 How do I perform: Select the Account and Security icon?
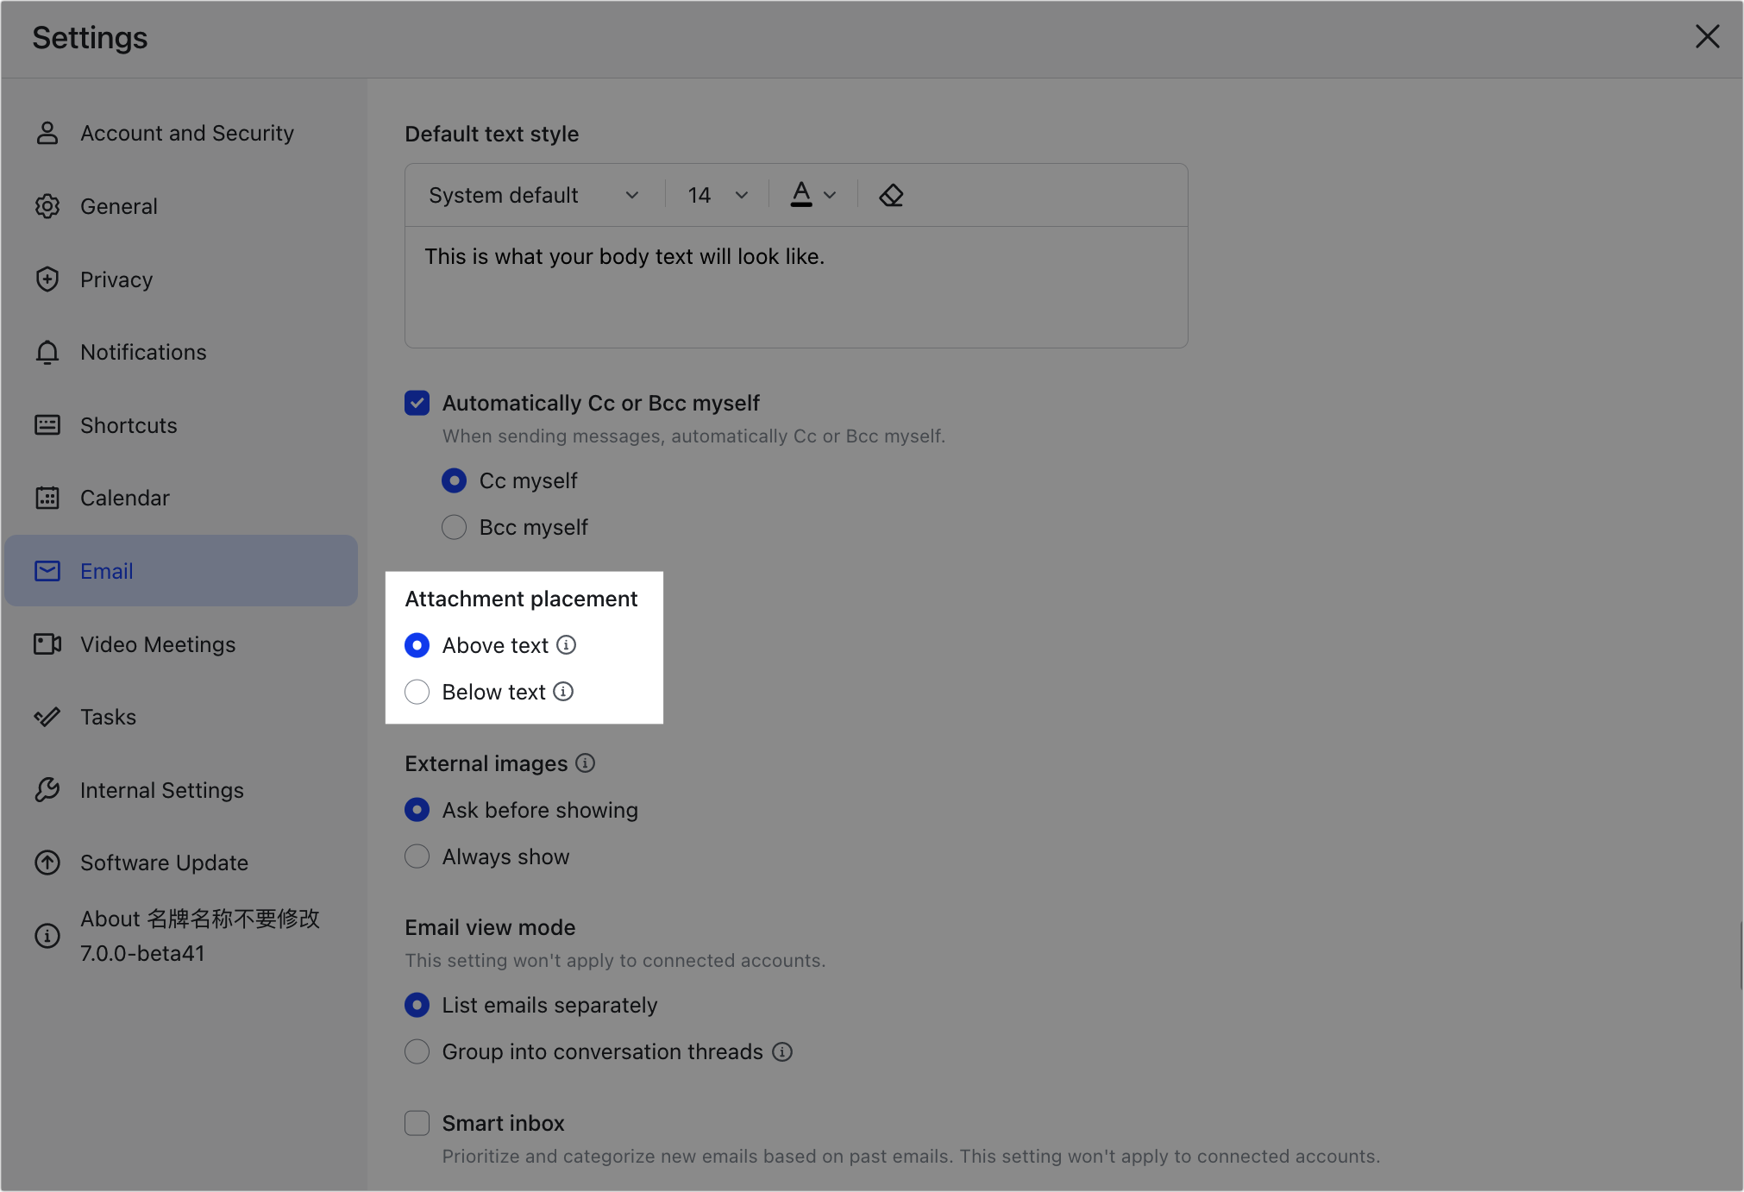[47, 133]
